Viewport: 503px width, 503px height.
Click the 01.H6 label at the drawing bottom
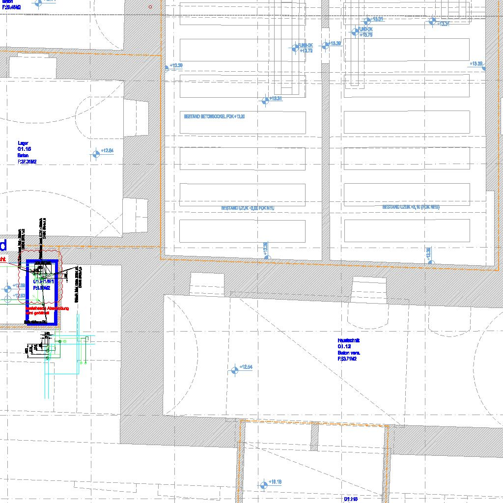coord(351,499)
